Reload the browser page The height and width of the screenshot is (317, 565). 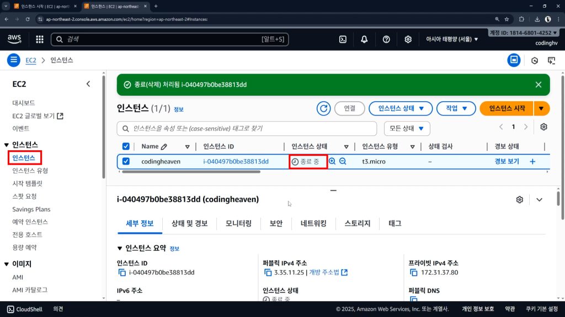[28, 19]
